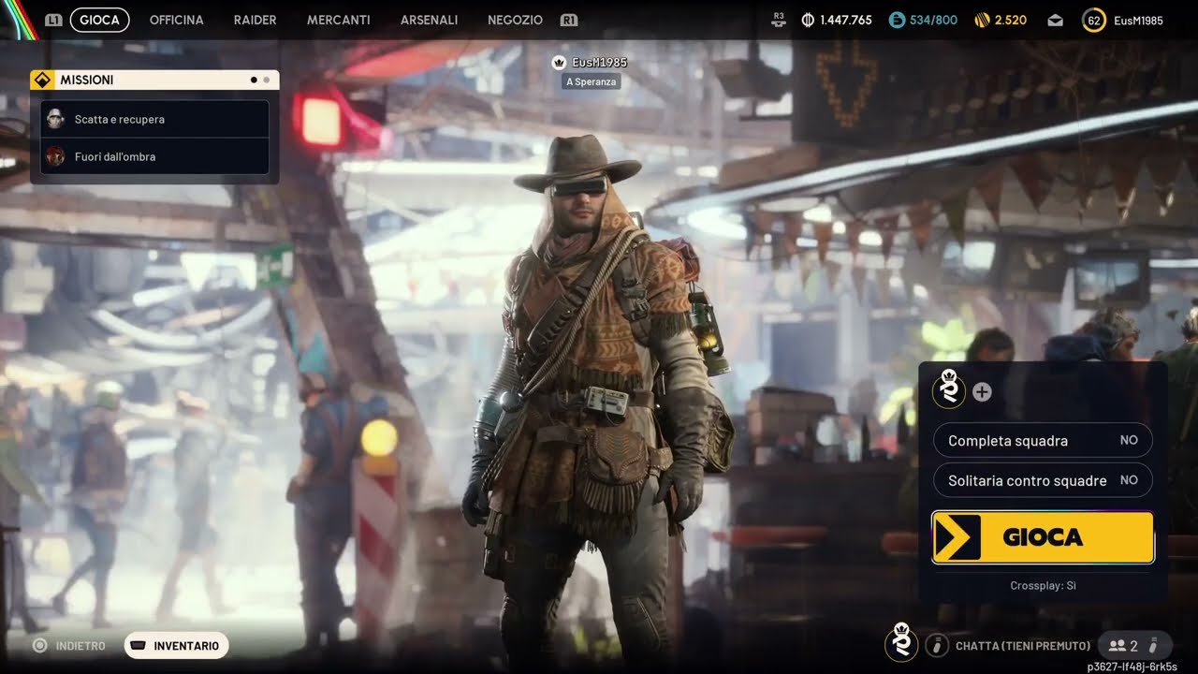This screenshot has height=674, width=1198.
Task: Click the crowned player emblem beside chat
Action: click(x=901, y=642)
